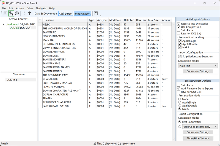Viewport: 220px width, 146px height.
Task: Sort by Filename column header
Action: [65, 20]
